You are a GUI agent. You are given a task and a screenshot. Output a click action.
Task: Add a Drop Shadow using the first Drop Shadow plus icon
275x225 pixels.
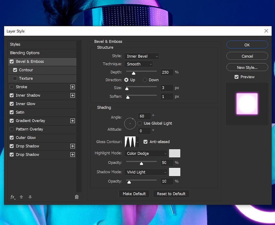pyautogui.click(x=72, y=146)
